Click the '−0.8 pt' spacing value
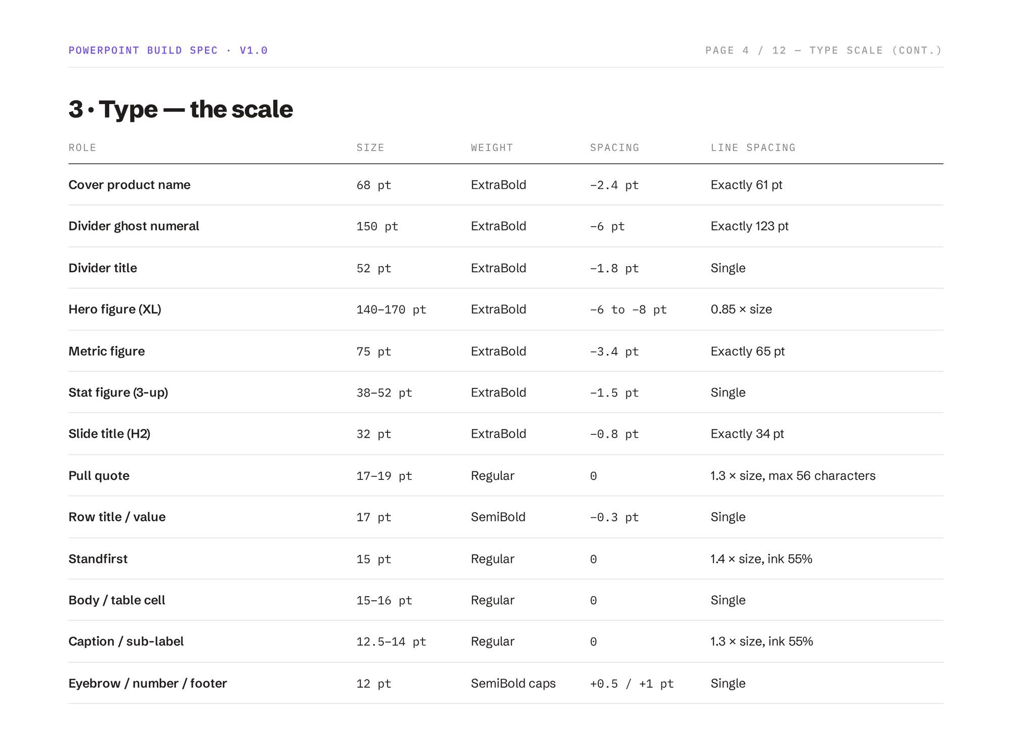Screen dimensions: 1012x755 click(614, 434)
